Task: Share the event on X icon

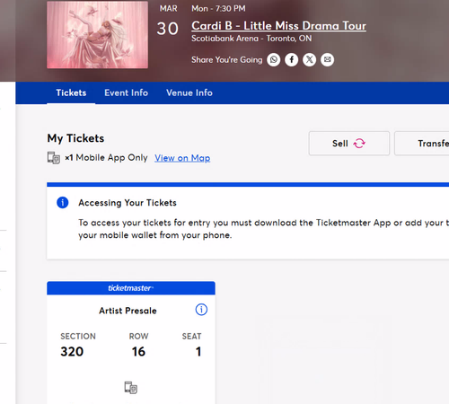Action: 309,59
